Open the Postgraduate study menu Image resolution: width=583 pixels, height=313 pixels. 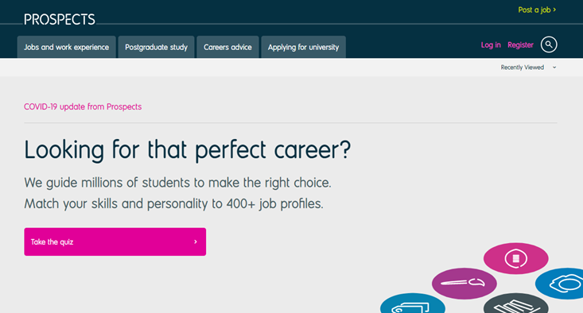[x=156, y=47]
